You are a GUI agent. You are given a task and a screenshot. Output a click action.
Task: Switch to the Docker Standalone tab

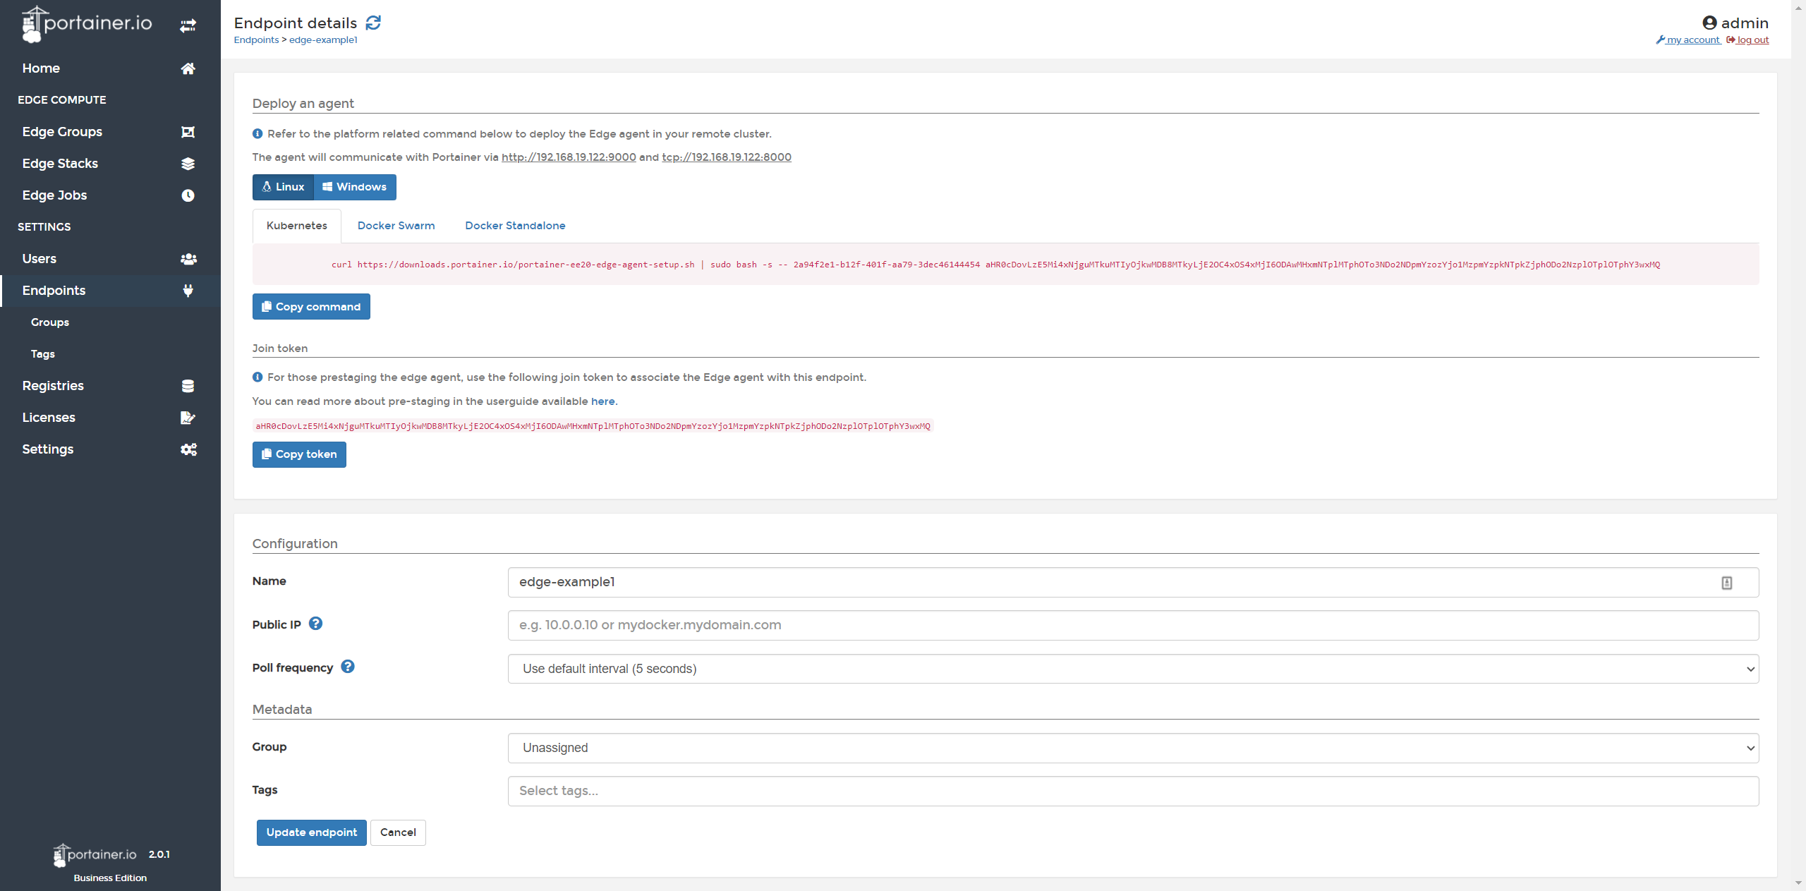click(515, 226)
